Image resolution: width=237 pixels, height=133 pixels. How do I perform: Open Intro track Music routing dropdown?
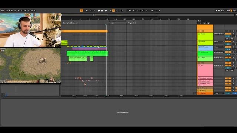219,42
